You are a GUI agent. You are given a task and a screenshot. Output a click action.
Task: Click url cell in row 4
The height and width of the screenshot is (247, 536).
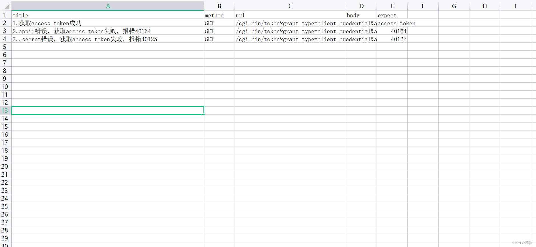(290, 39)
